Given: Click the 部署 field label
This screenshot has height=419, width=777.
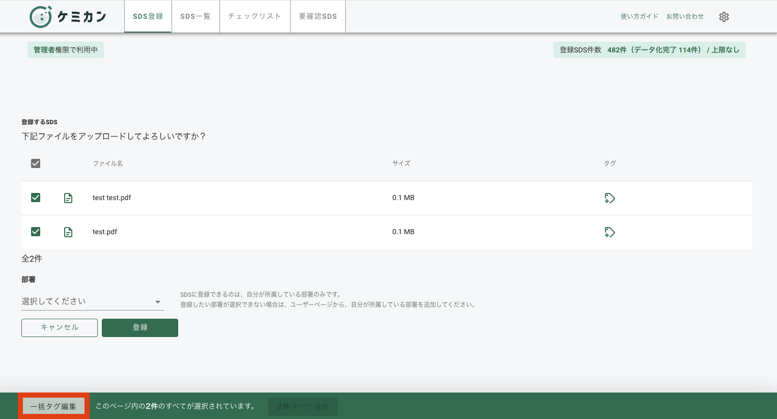Looking at the screenshot, I should pos(29,280).
